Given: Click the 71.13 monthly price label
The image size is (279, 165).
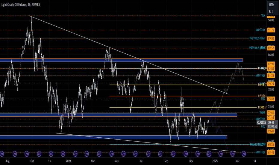Looking at the screenshot, I should 271,118.
